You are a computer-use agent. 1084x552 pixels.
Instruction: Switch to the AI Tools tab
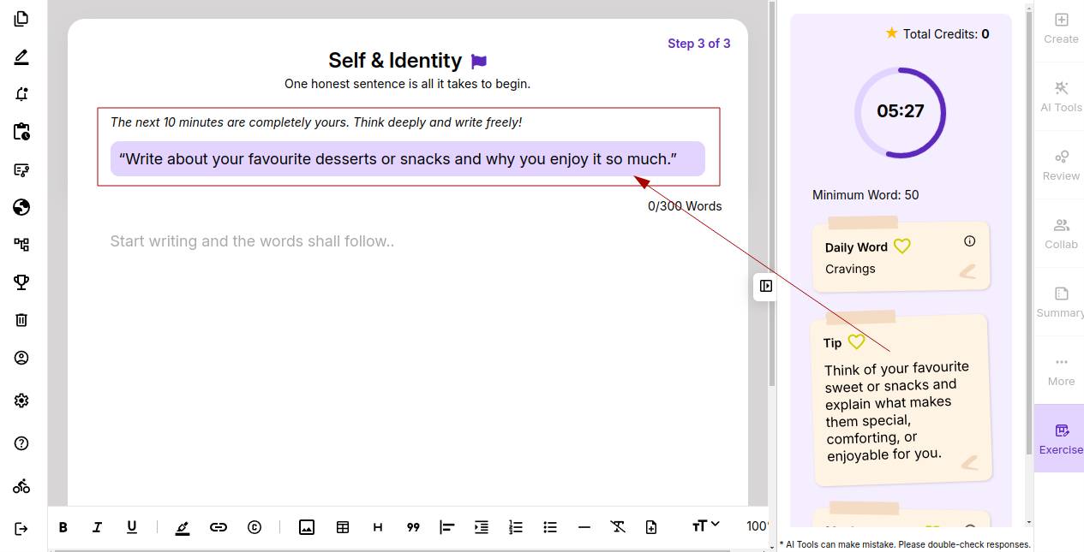coord(1061,96)
